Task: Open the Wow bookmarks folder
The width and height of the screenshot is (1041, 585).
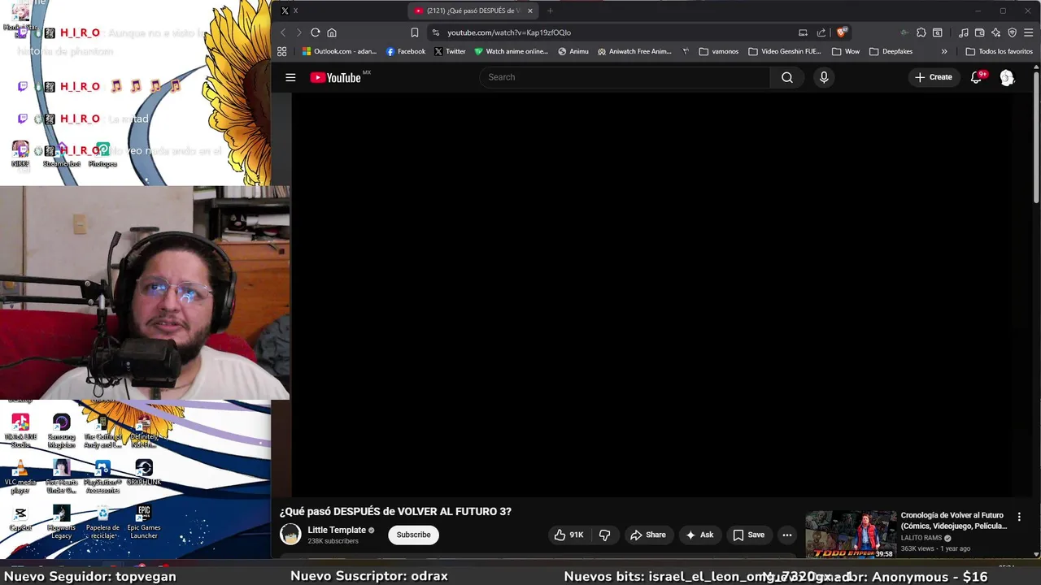Action: click(846, 51)
